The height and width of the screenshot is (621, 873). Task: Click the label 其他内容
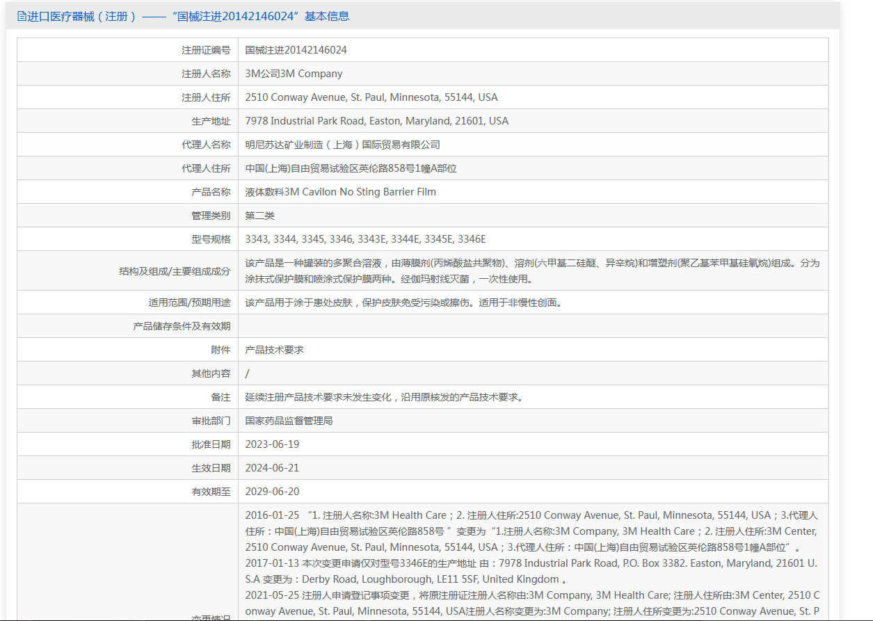[x=211, y=373]
